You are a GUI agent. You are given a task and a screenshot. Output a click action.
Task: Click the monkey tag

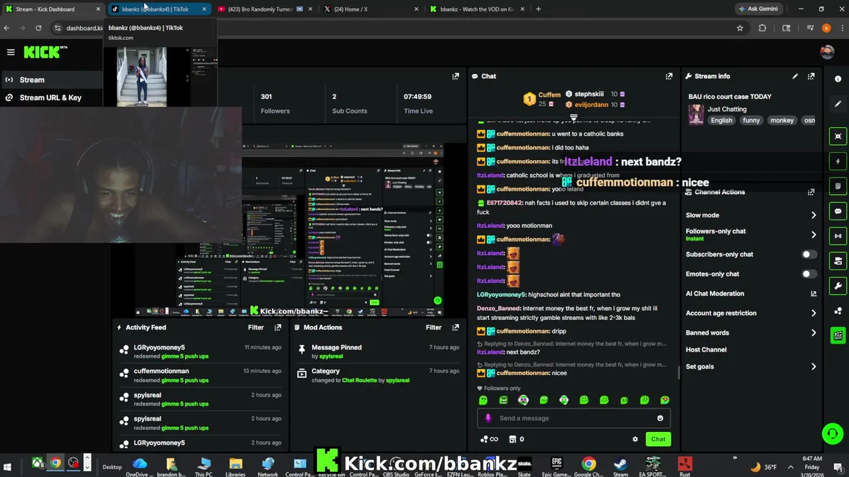[x=781, y=121]
